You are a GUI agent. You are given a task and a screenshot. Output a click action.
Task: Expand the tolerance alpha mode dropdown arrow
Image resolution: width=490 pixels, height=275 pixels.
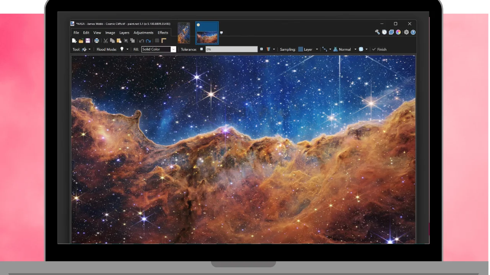click(x=274, y=49)
